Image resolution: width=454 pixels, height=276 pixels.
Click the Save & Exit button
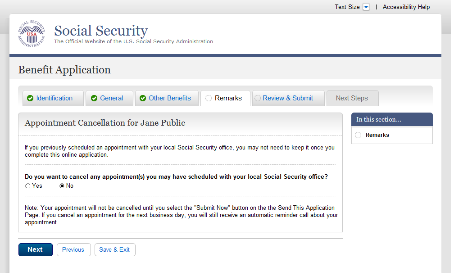tap(114, 250)
